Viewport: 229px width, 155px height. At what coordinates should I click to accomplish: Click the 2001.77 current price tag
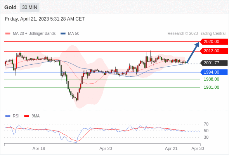tap(214, 63)
